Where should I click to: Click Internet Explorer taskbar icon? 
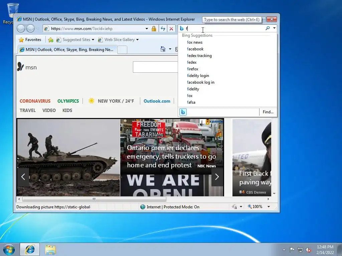(x=30, y=249)
